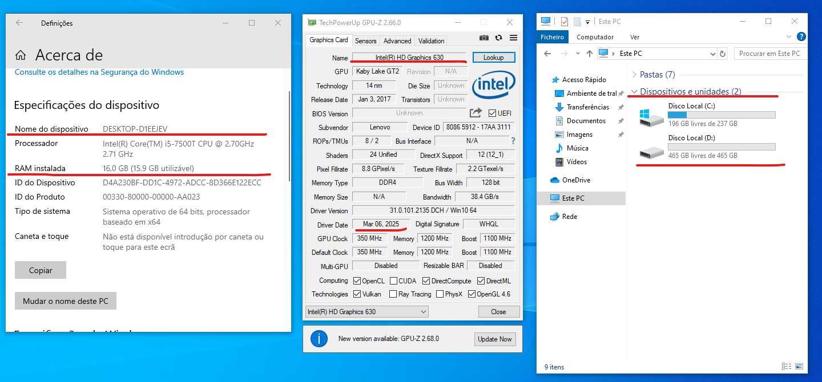Click the GPU-Z title bar app icon
The width and height of the screenshot is (822, 382).
pos(312,22)
